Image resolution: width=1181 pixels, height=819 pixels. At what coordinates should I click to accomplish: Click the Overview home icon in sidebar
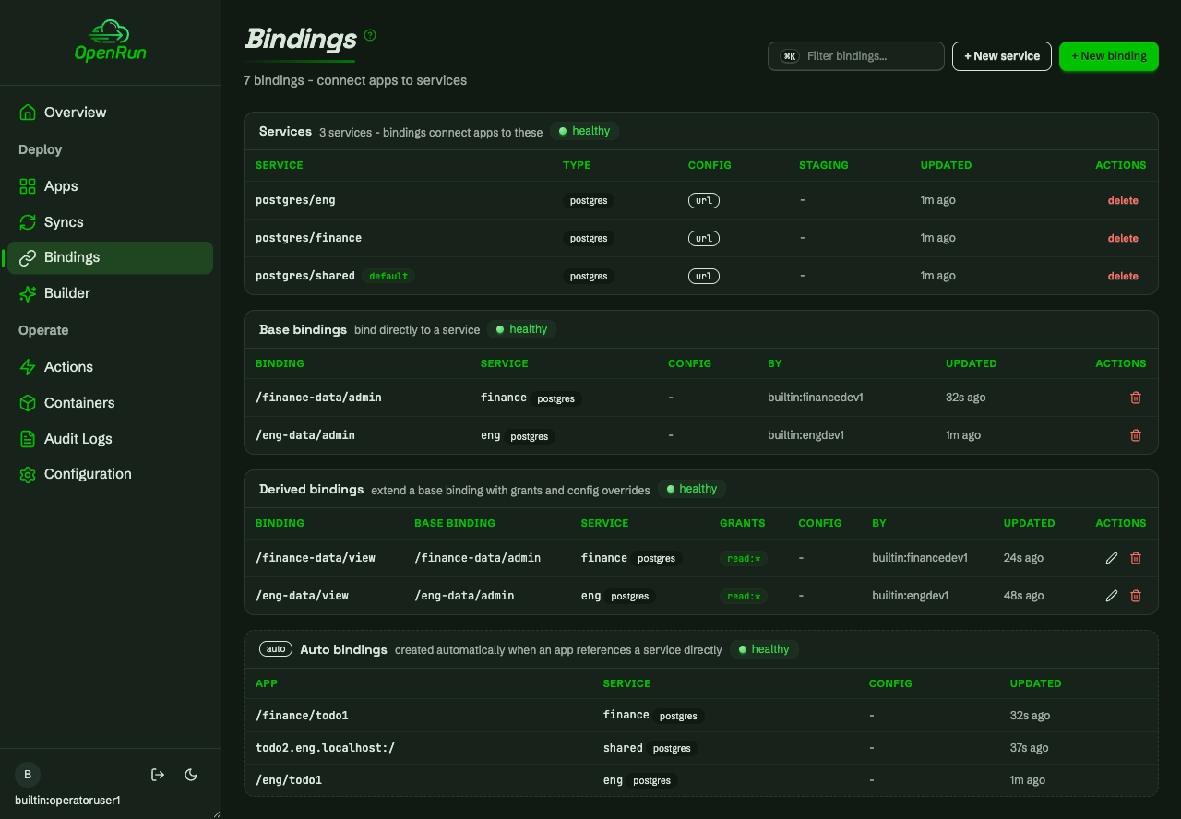tap(28, 113)
